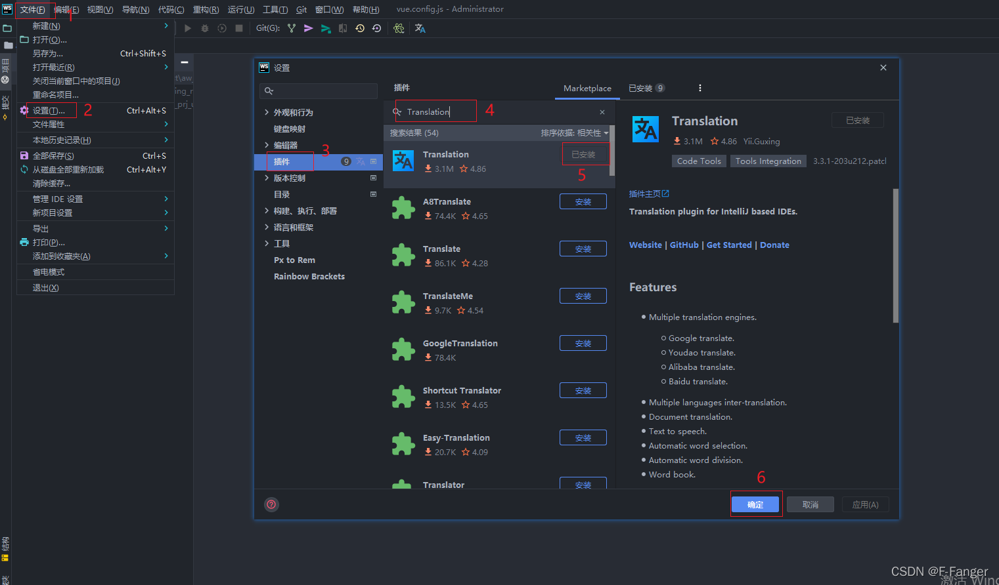The height and width of the screenshot is (585, 999).
Task: Open the 新建 submenu arrow
Action: pyautogui.click(x=166, y=26)
